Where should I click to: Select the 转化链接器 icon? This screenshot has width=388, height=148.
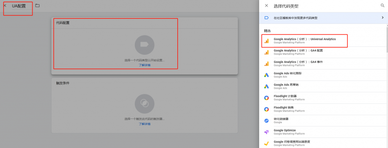[x=266, y=120]
